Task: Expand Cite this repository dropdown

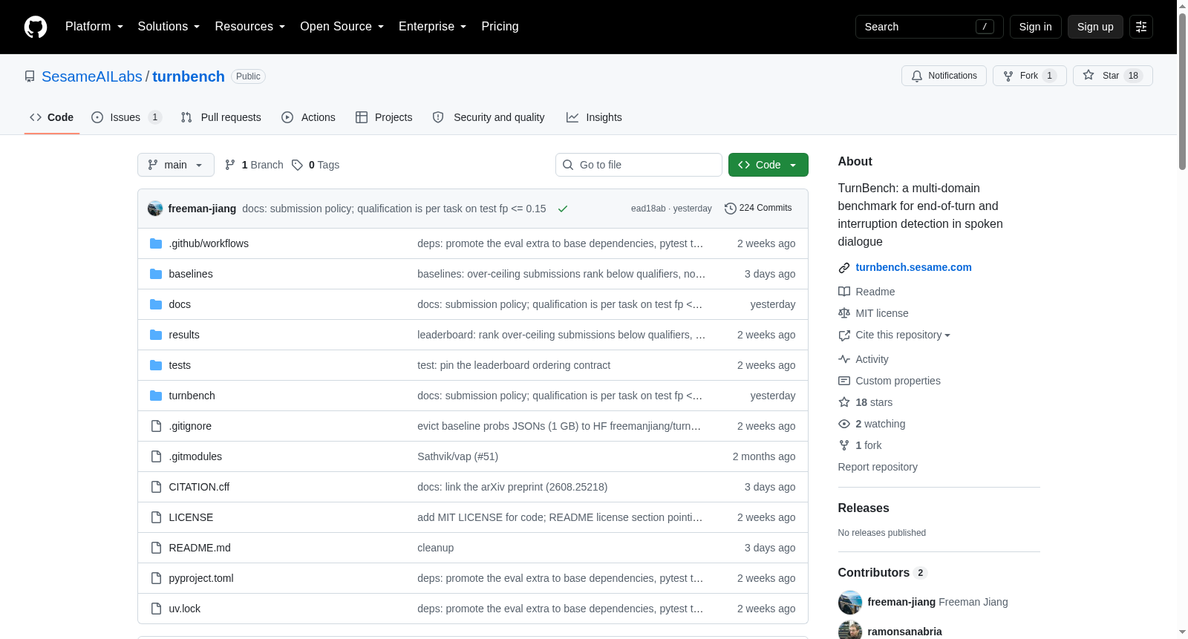Action: click(895, 335)
